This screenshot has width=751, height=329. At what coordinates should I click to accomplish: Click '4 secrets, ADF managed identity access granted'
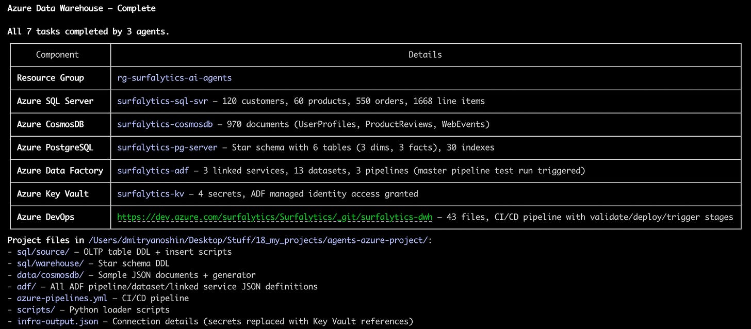coord(308,194)
